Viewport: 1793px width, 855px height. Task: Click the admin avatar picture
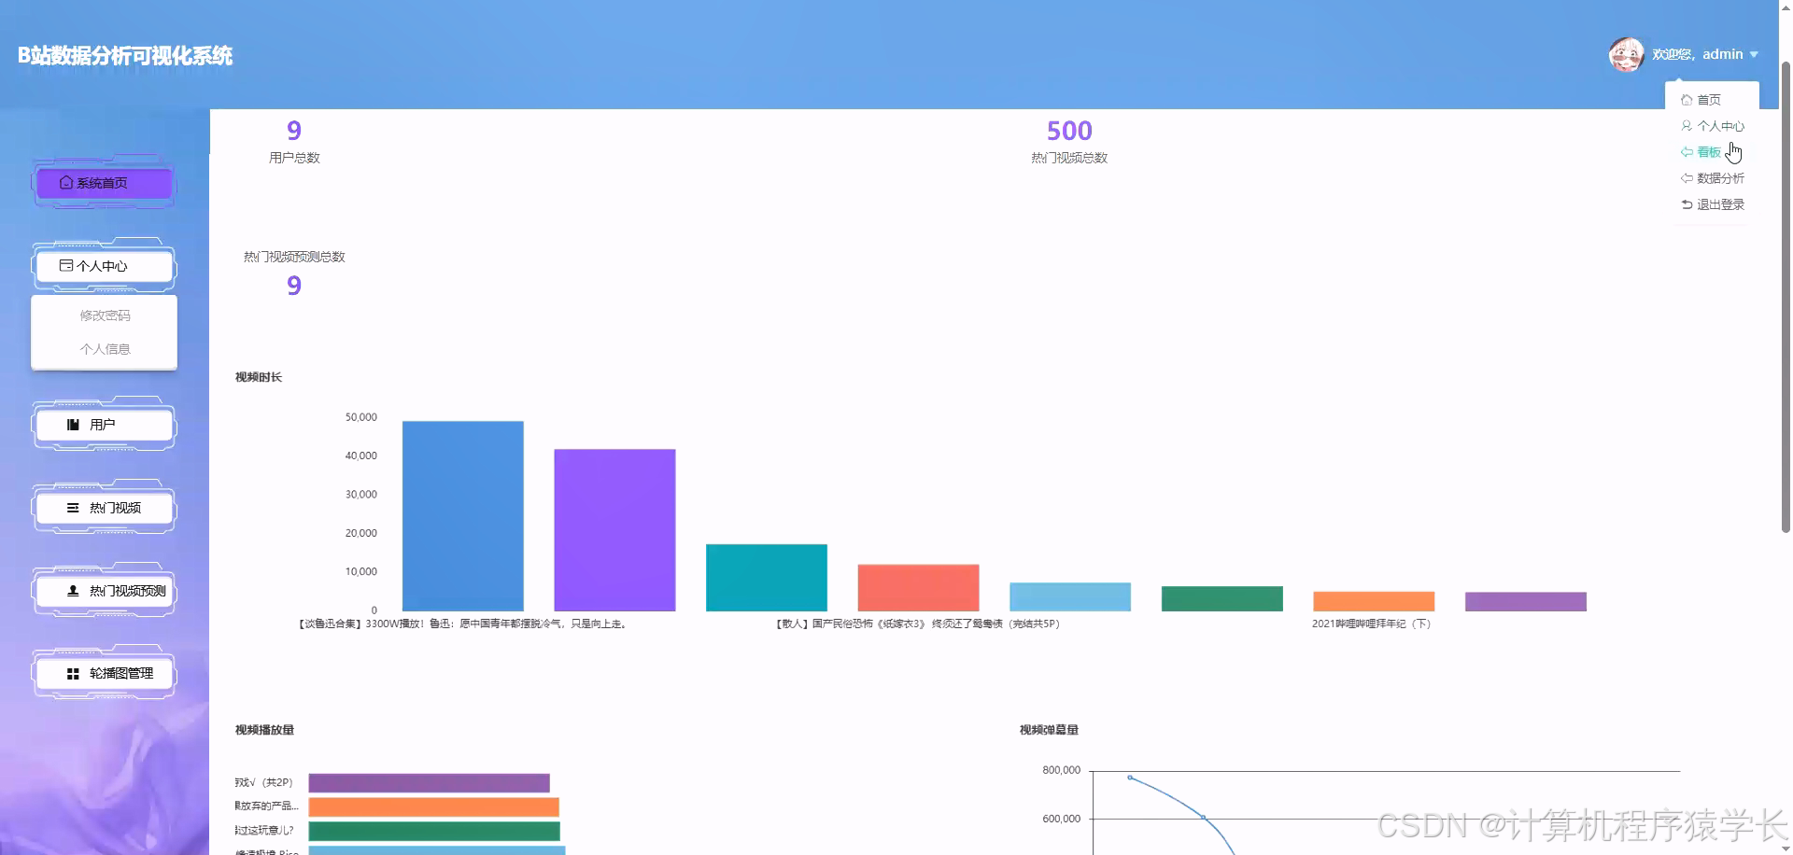click(1626, 54)
